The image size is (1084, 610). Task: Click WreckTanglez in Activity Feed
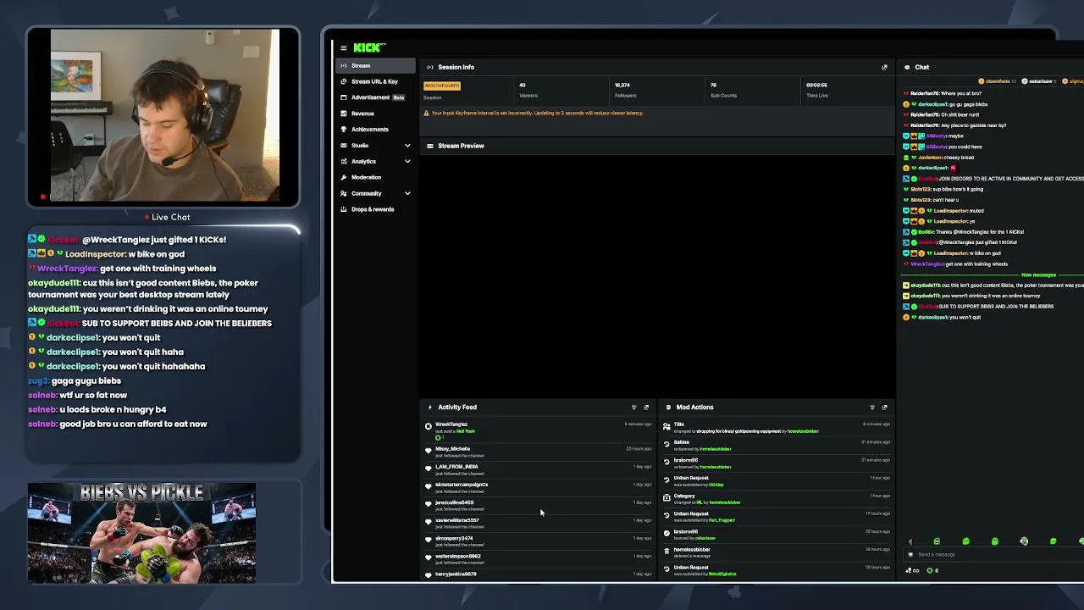451,424
